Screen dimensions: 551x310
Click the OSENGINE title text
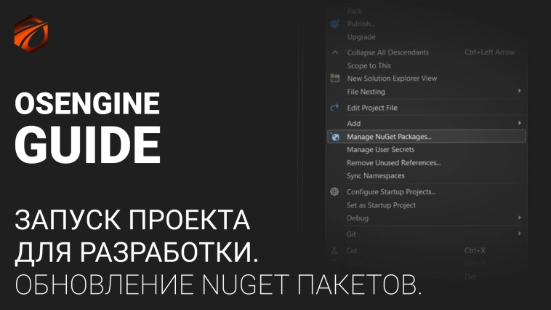point(87,103)
